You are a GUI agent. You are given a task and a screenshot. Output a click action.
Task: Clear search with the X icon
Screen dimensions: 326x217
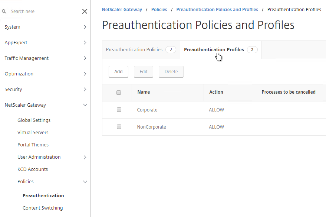pos(85,11)
